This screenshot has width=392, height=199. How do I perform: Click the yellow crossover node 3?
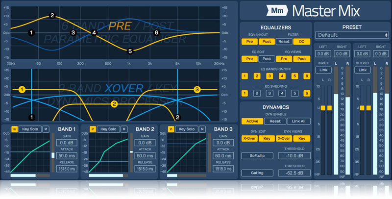197,89
